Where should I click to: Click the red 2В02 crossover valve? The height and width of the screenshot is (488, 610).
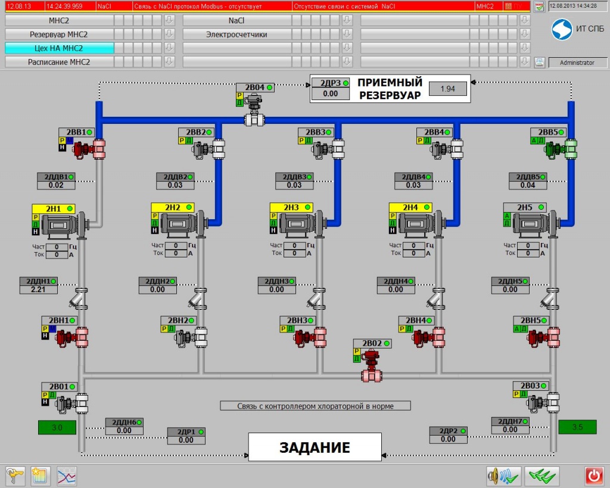[372, 365]
